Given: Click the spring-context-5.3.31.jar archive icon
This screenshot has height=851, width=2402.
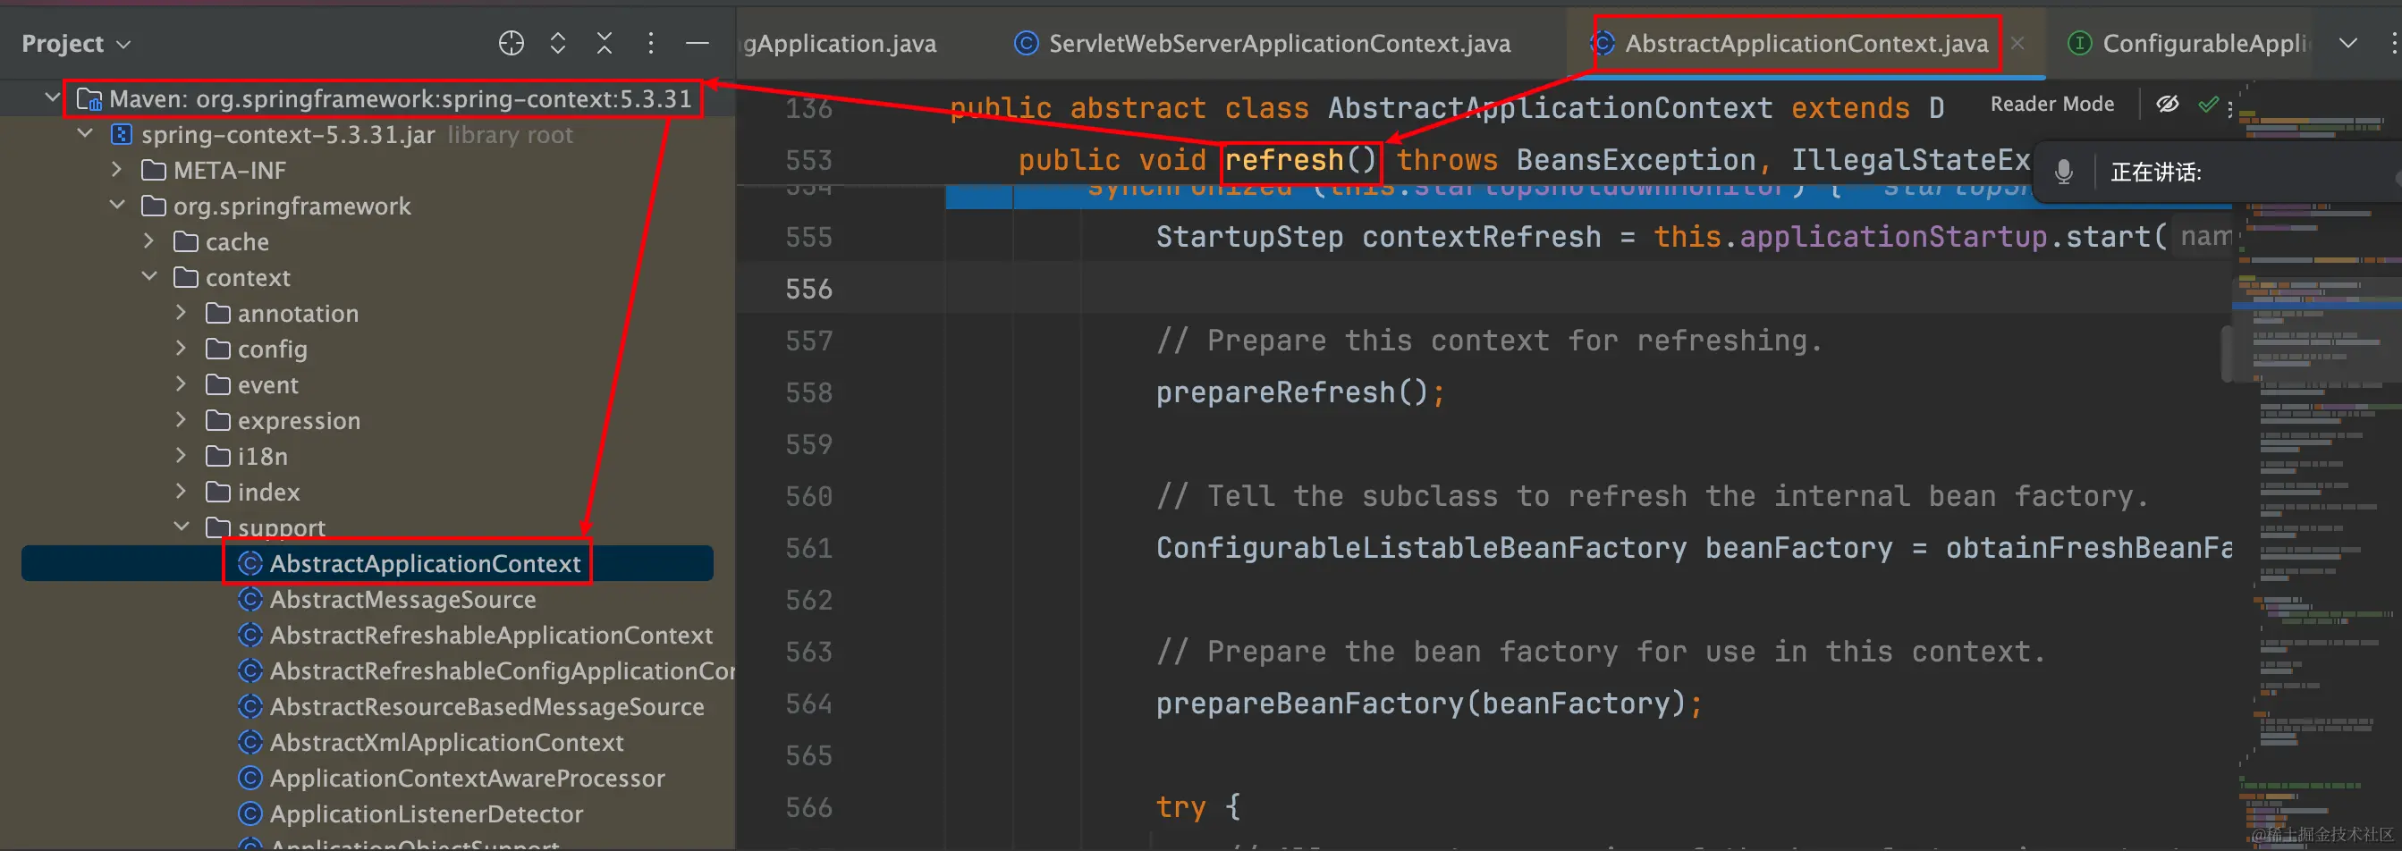Looking at the screenshot, I should pyautogui.click(x=122, y=134).
